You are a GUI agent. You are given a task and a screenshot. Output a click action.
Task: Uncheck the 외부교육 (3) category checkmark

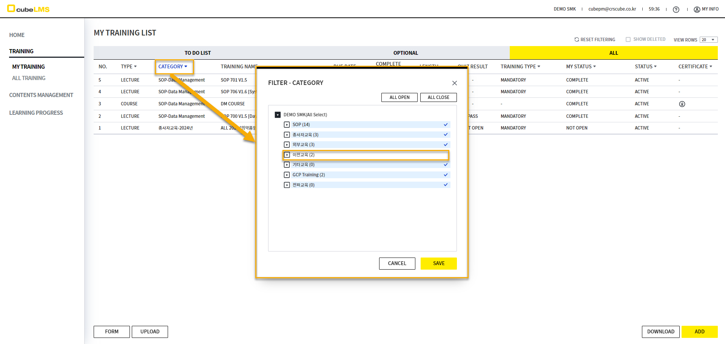point(446,145)
